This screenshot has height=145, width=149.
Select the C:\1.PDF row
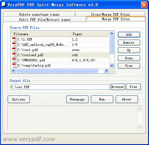[x=60, y=39]
